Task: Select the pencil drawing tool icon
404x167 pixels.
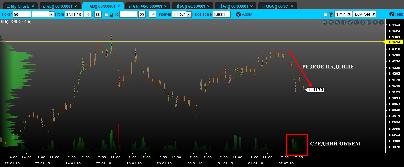Action: 350,22
